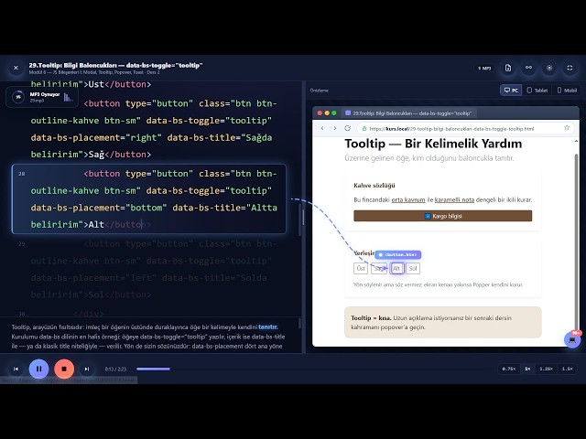Click the data-bs-placement="bottom" code text
586x439 pixels.
tap(99, 208)
